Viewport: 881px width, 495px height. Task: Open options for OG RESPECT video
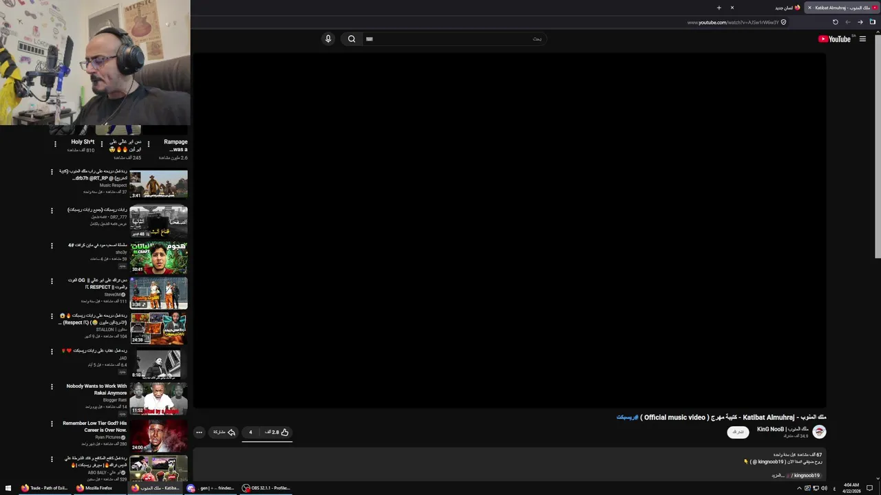52,281
